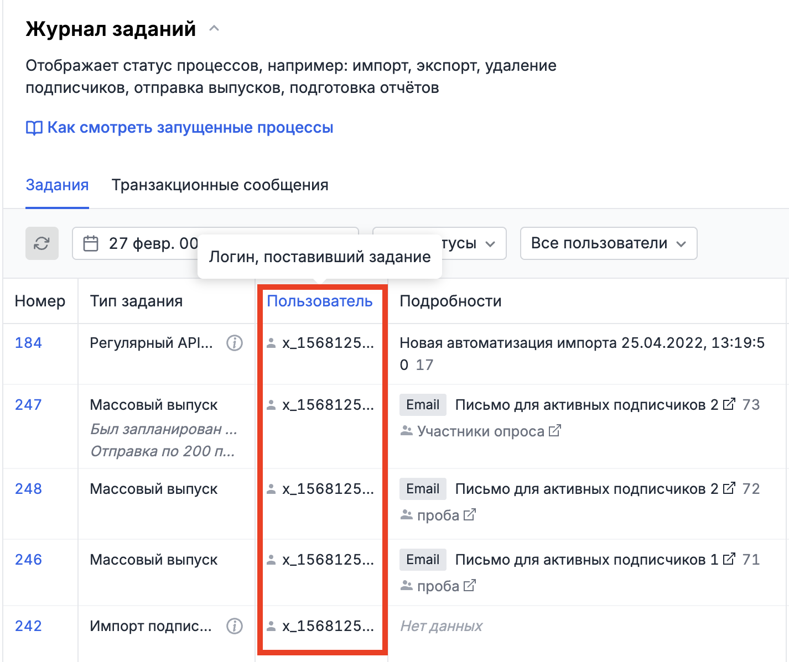Collapse the Журнал заданий section chevron

pyautogui.click(x=214, y=29)
